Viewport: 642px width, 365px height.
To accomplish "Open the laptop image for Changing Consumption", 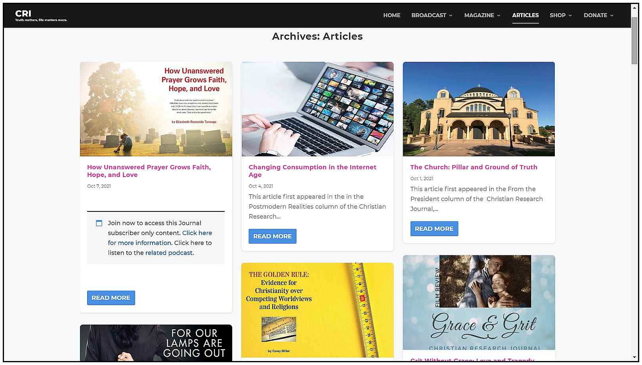I will click(317, 109).
